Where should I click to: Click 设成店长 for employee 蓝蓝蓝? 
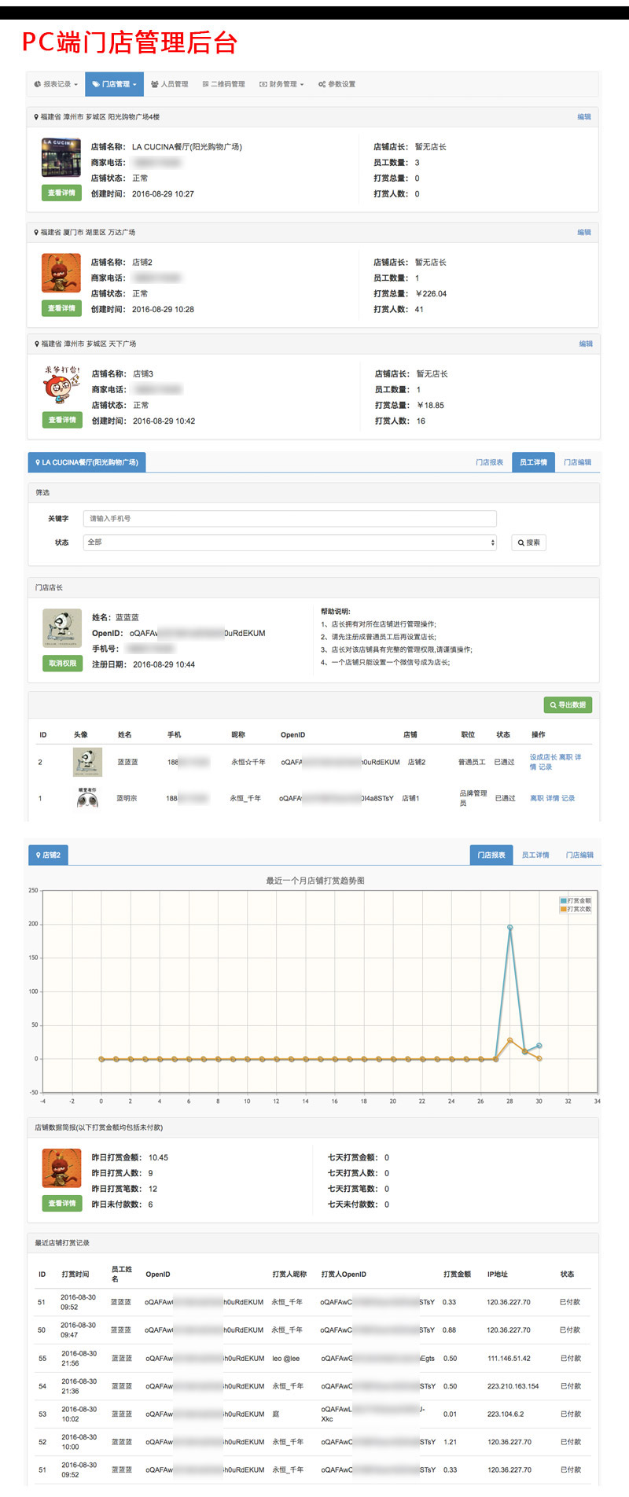(543, 757)
